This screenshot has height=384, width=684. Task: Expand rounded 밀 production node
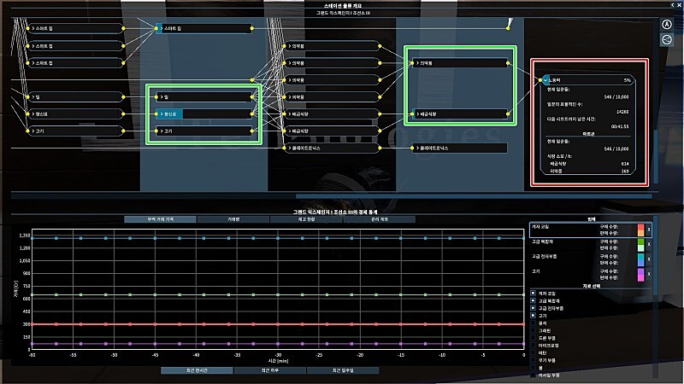pos(33,96)
